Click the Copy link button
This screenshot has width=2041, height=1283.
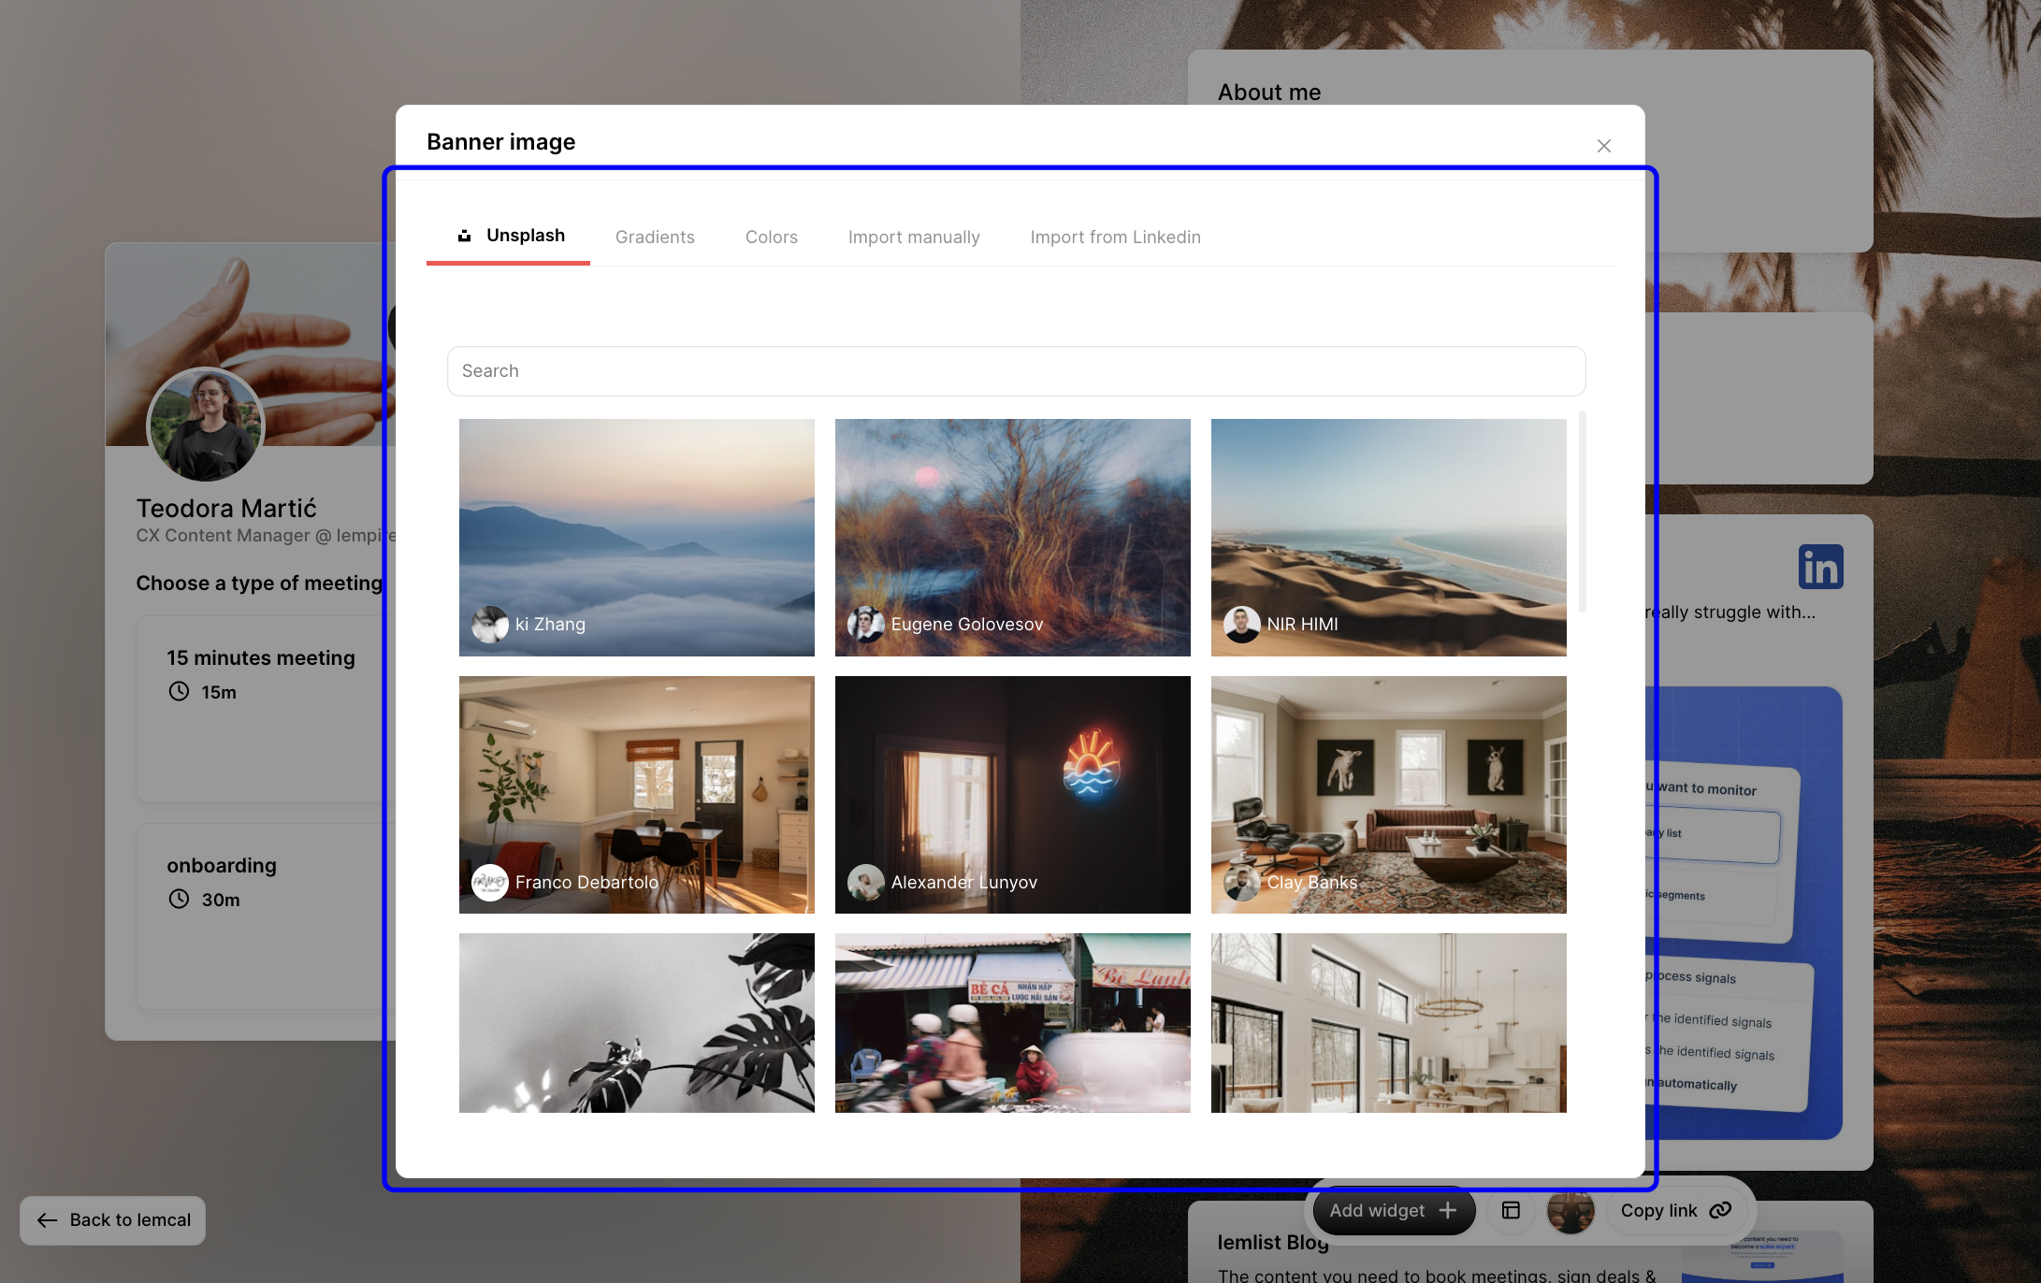pos(1676,1209)
